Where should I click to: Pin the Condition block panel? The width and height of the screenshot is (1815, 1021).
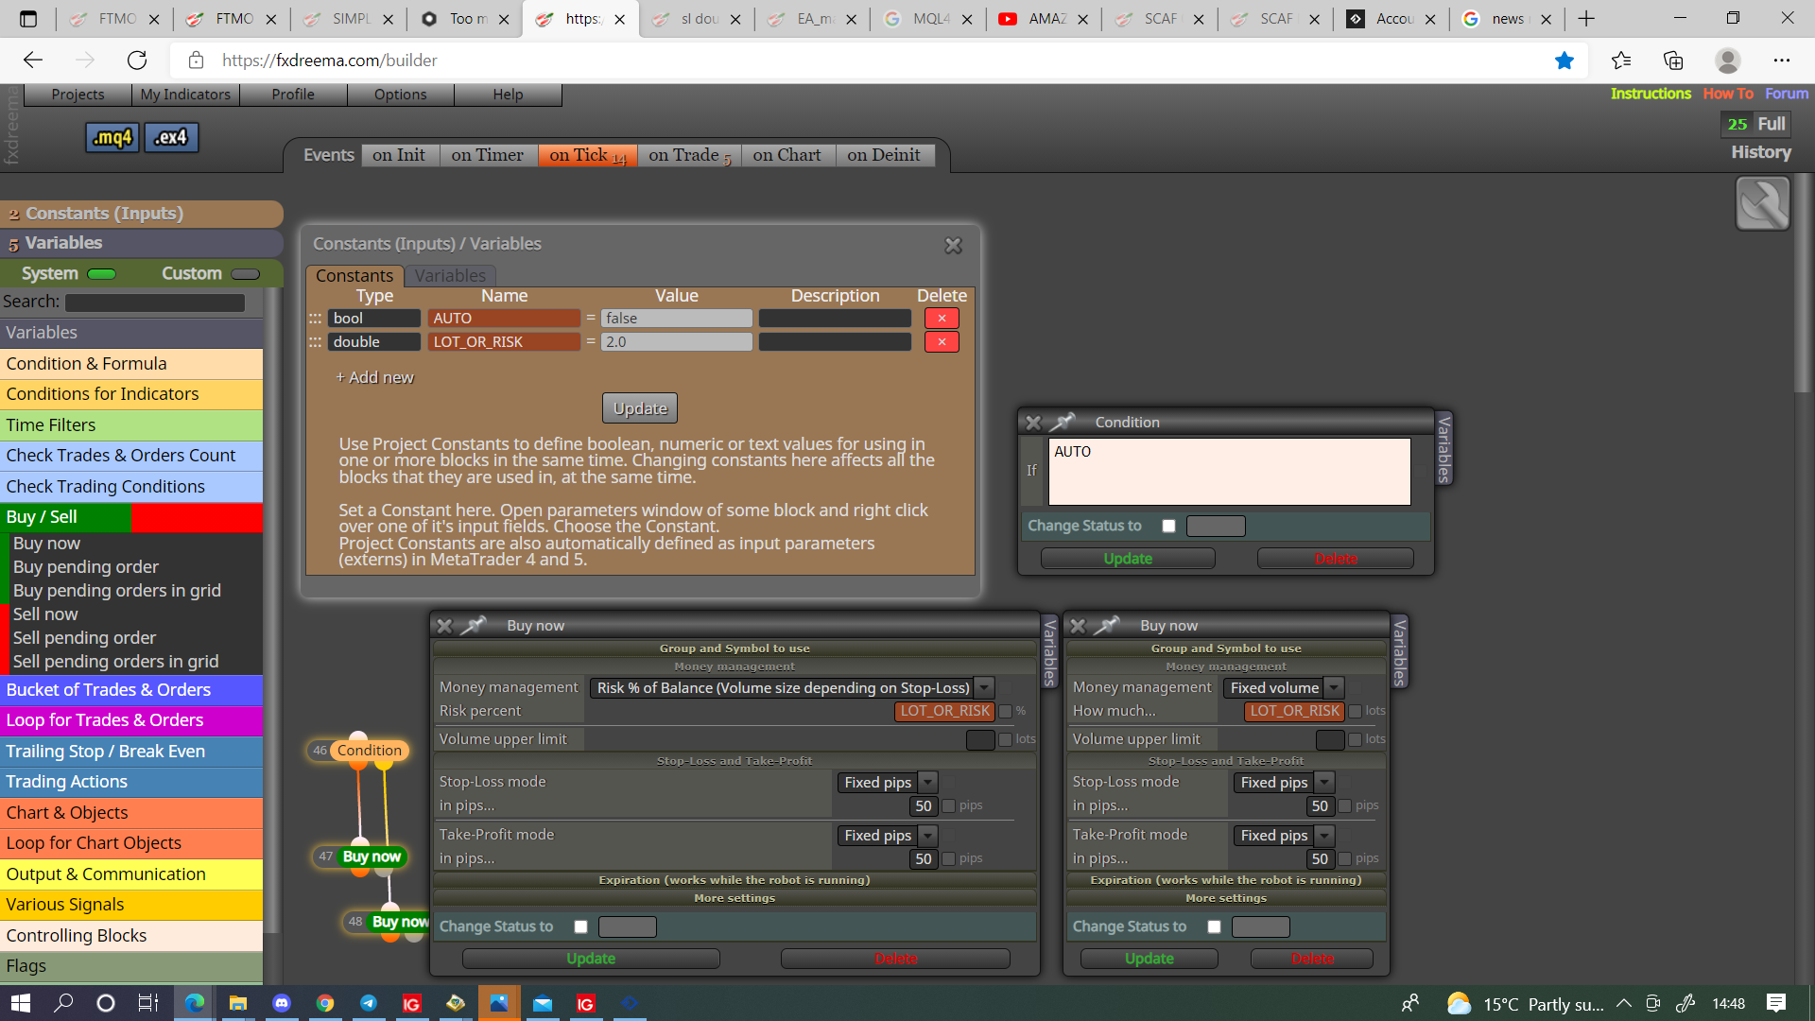coord(1063,422)
